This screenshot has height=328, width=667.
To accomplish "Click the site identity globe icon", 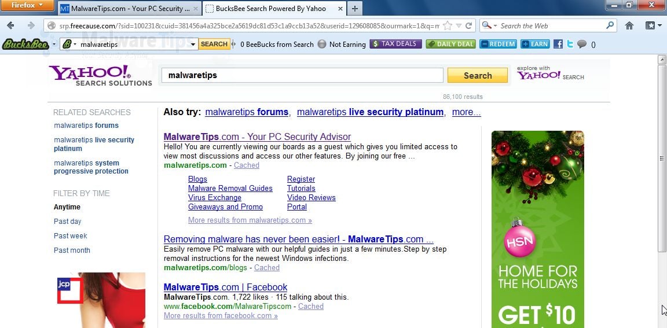I will coord(52,26).
